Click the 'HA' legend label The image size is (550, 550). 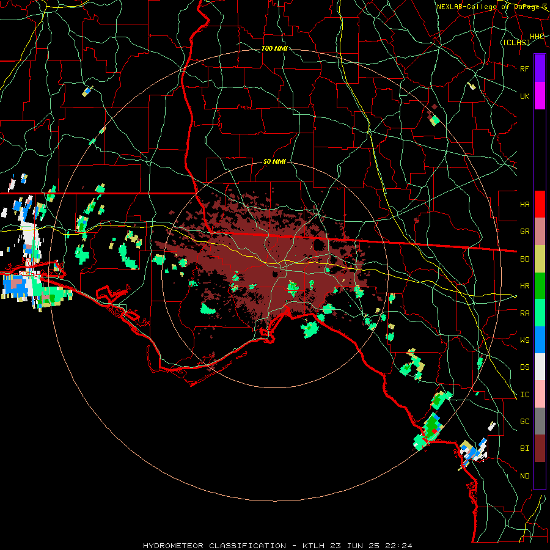524,205
